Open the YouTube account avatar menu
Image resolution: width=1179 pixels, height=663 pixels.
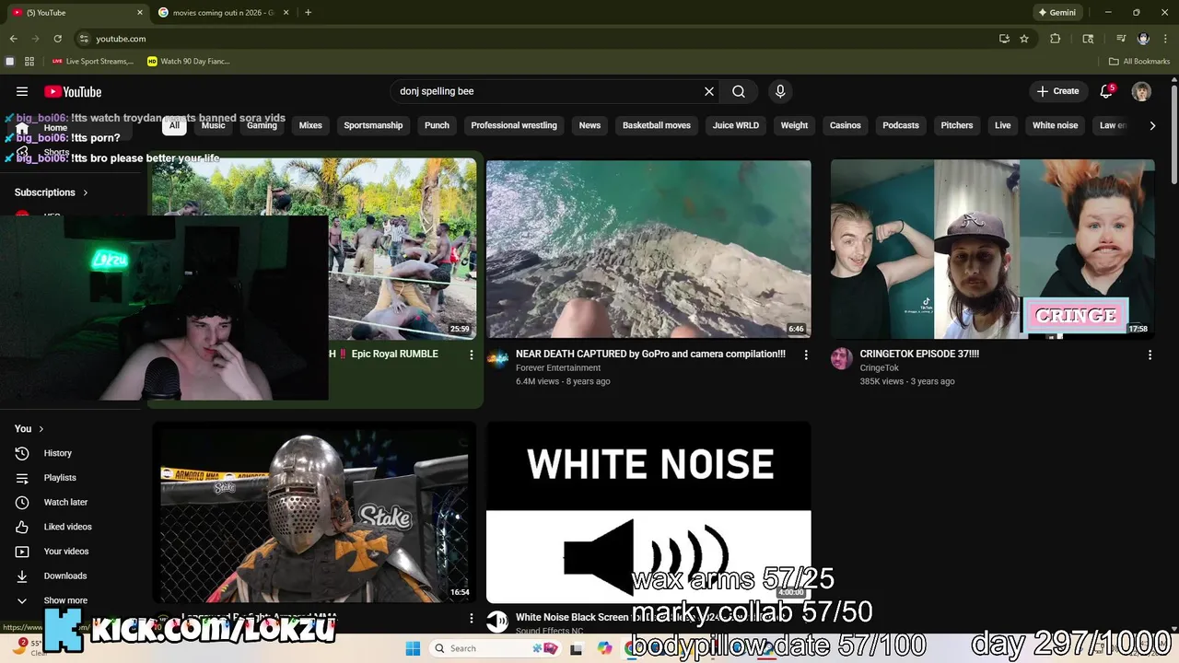pos(1141,91)
